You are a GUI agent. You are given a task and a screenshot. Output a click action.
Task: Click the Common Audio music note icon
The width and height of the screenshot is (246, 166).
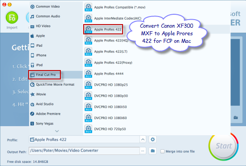click(x=32, y=17)
